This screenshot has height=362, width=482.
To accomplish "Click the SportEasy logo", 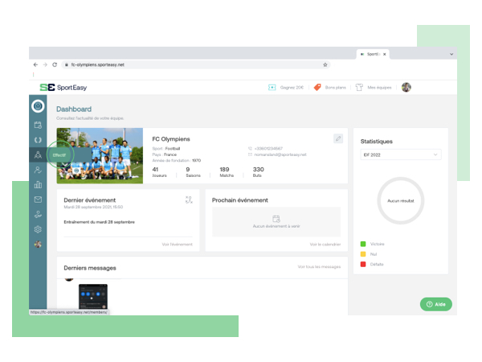I will (63, 88).
